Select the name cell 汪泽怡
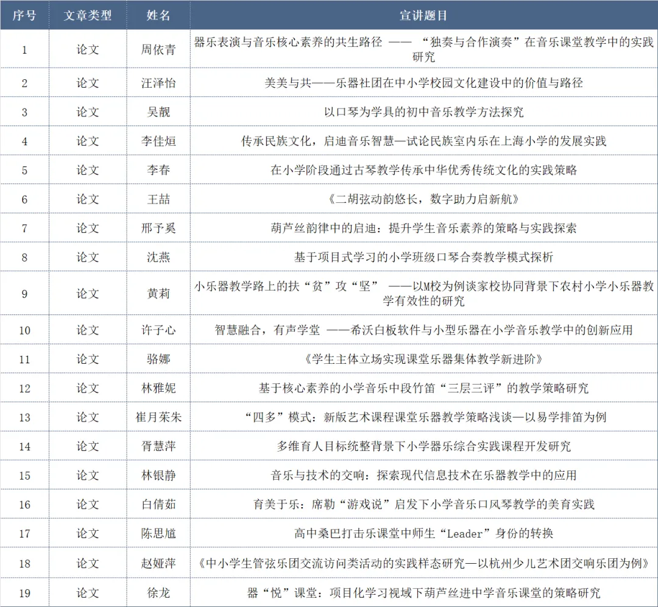 pos(158,83)
